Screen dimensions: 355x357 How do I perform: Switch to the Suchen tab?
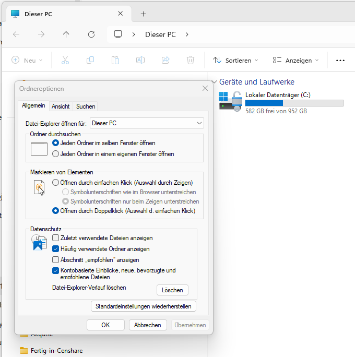[x=86, y=106]
